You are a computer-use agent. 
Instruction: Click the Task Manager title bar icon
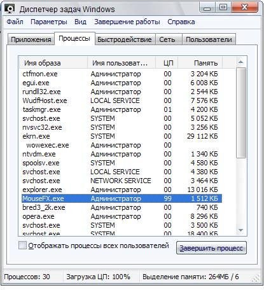pos(10,8)
